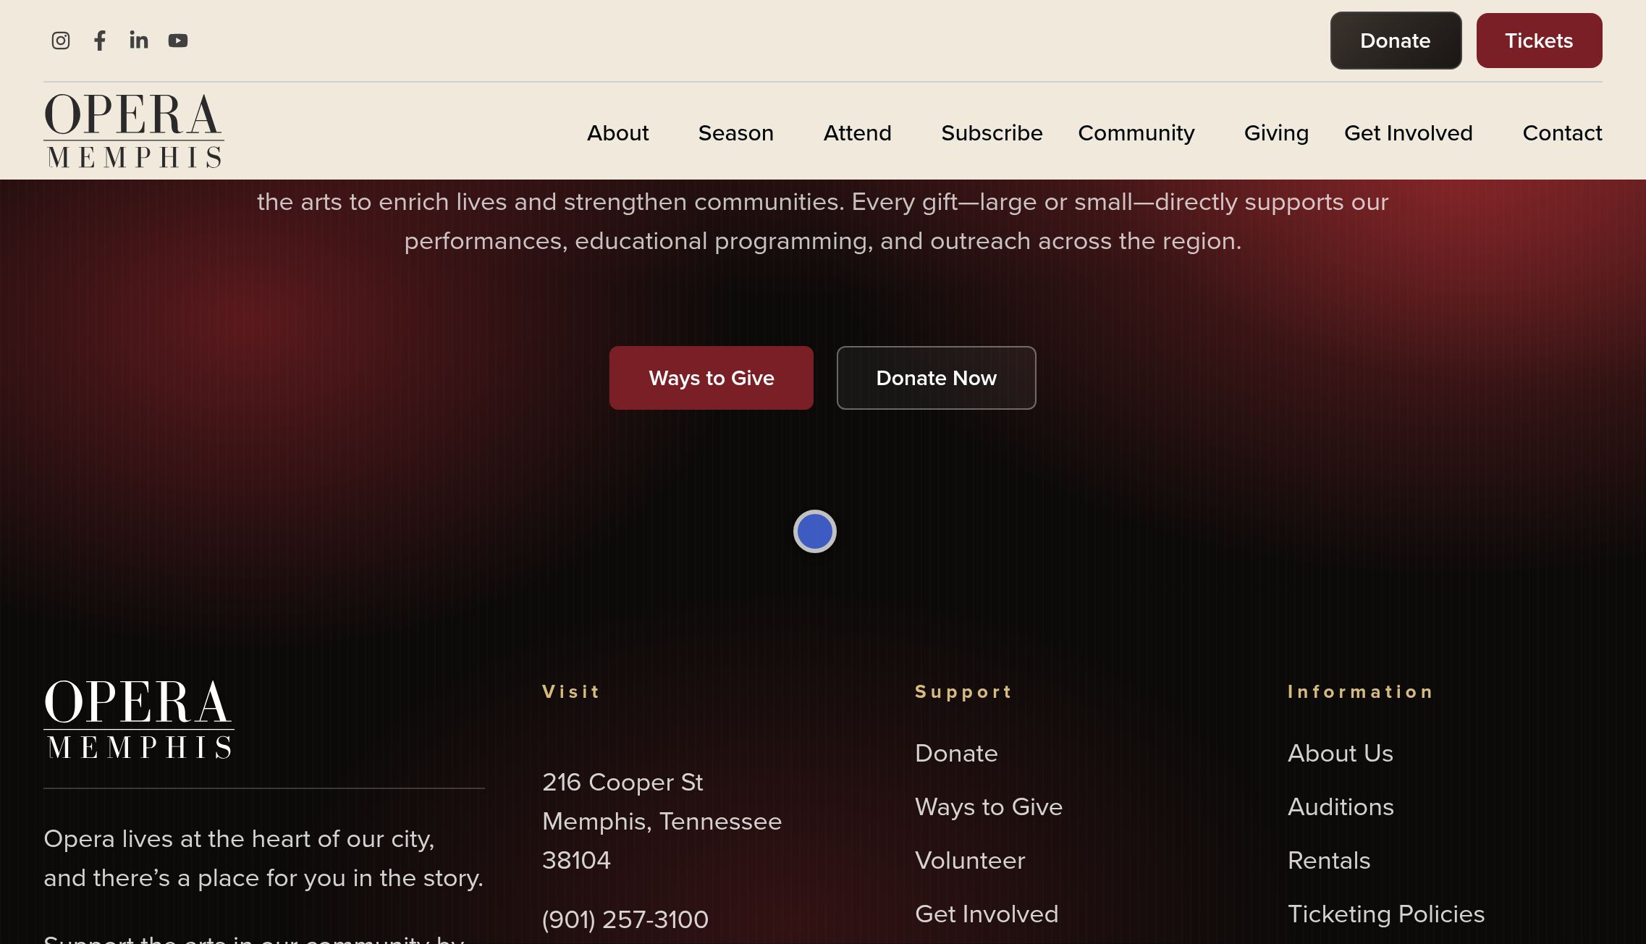Follow the footer Donate link
The image size is (1646, 944).
(x=956, y=753)
